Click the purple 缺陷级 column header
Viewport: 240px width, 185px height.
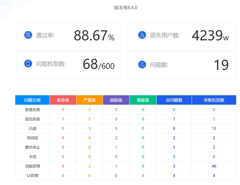point(116,100)
